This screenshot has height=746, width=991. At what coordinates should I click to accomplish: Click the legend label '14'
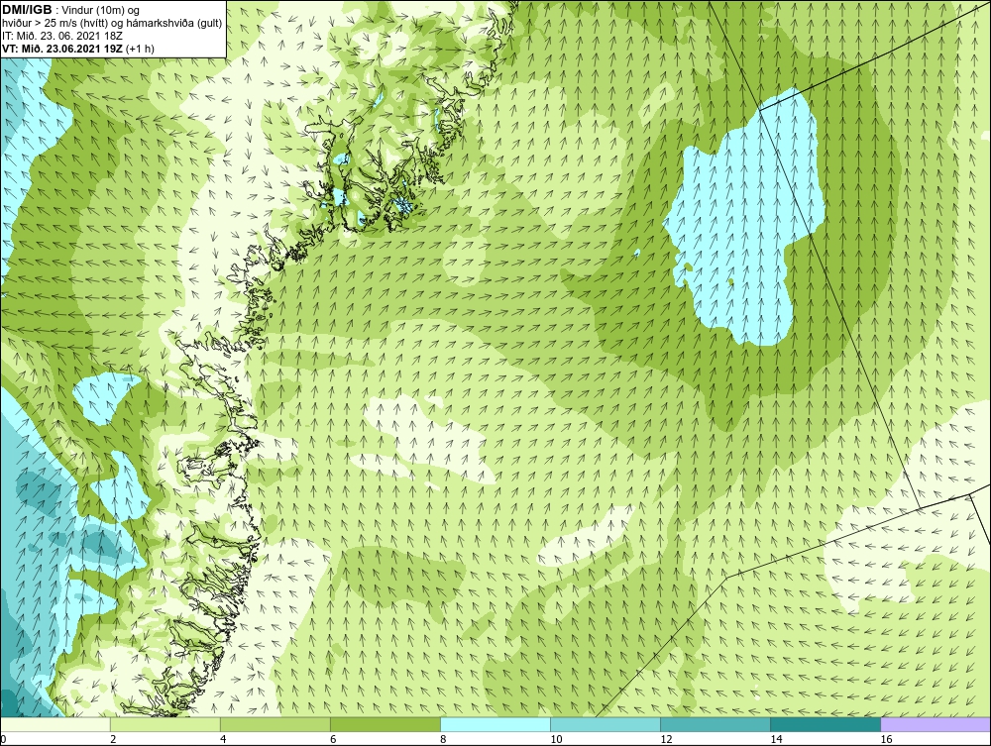pyautogui.click(x=776, y=739)
